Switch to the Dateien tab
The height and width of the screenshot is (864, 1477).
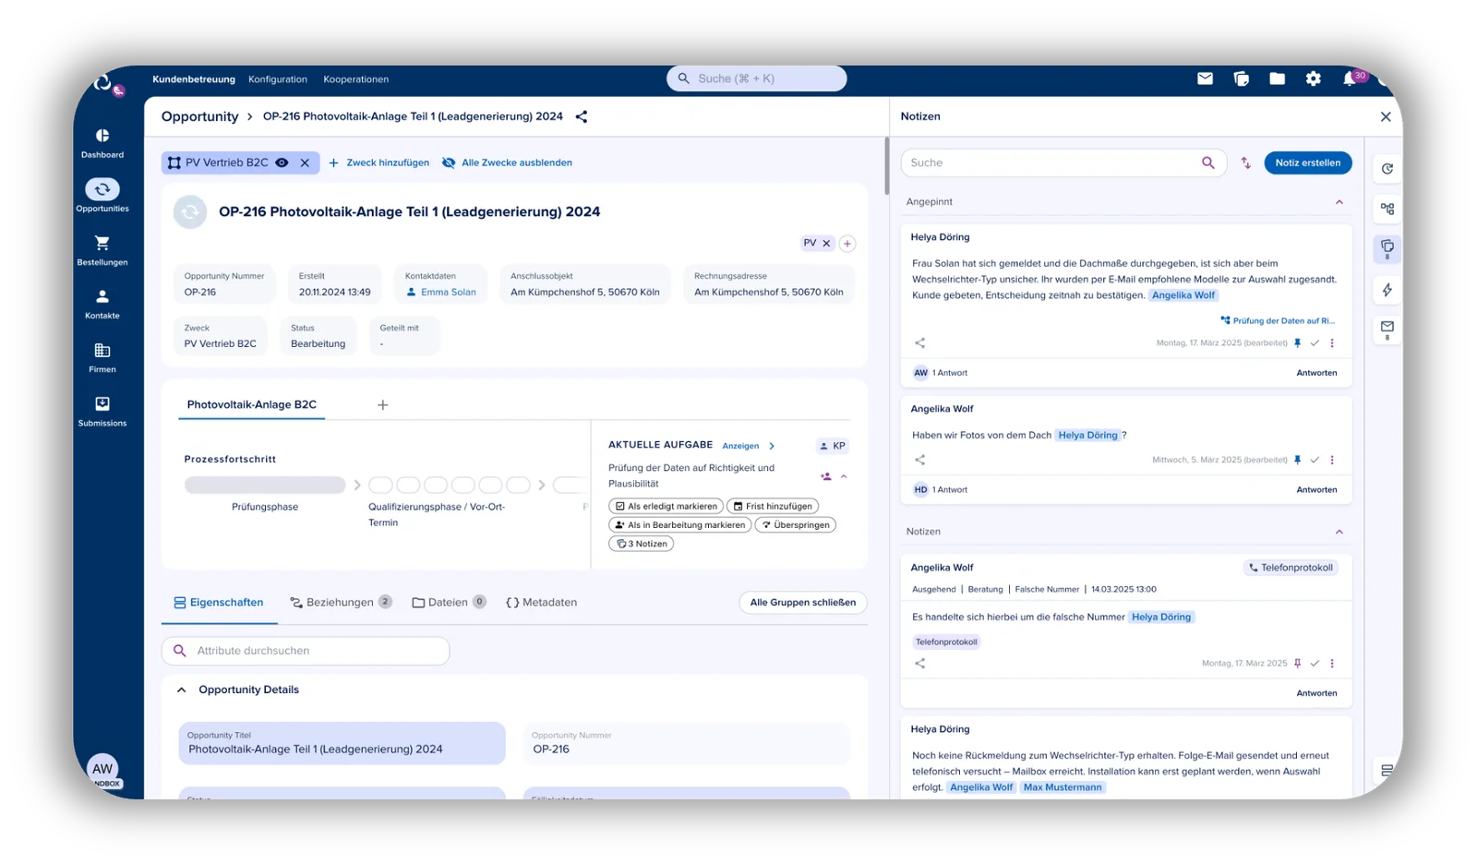tap(449, 602)
